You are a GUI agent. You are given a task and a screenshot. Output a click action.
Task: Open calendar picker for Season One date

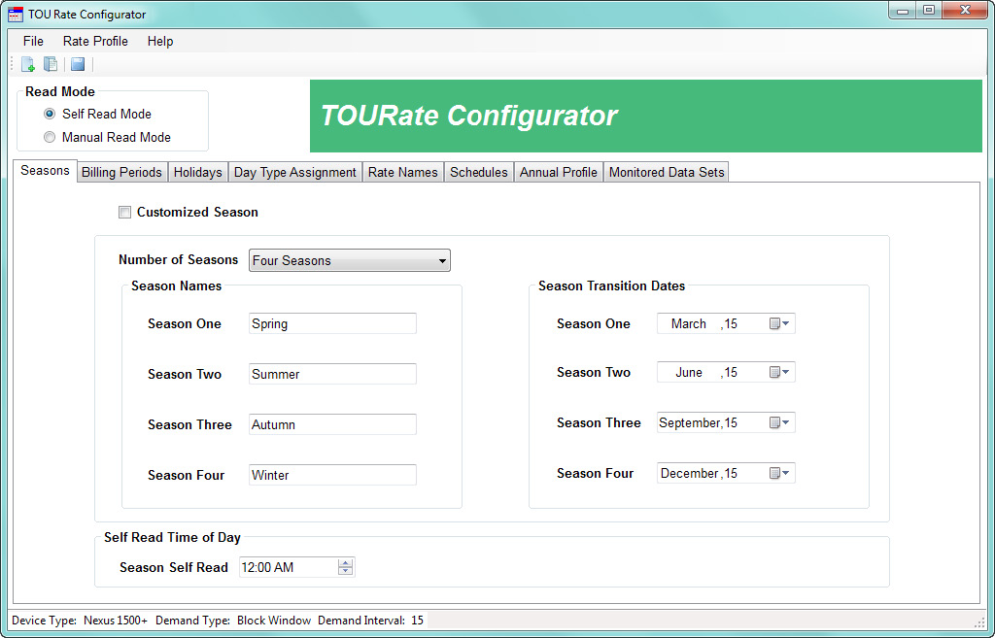(x=779, y=323)
